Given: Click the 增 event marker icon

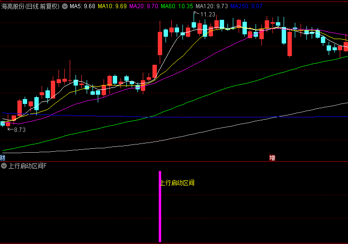Looking at the screenshot, I should click(272, 158).
